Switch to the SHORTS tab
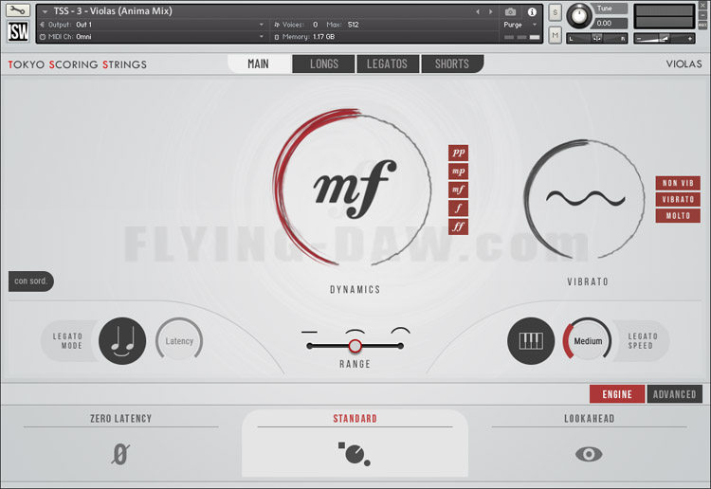The height and width of the screenshot is (489, 711). [x=452, y=63]
